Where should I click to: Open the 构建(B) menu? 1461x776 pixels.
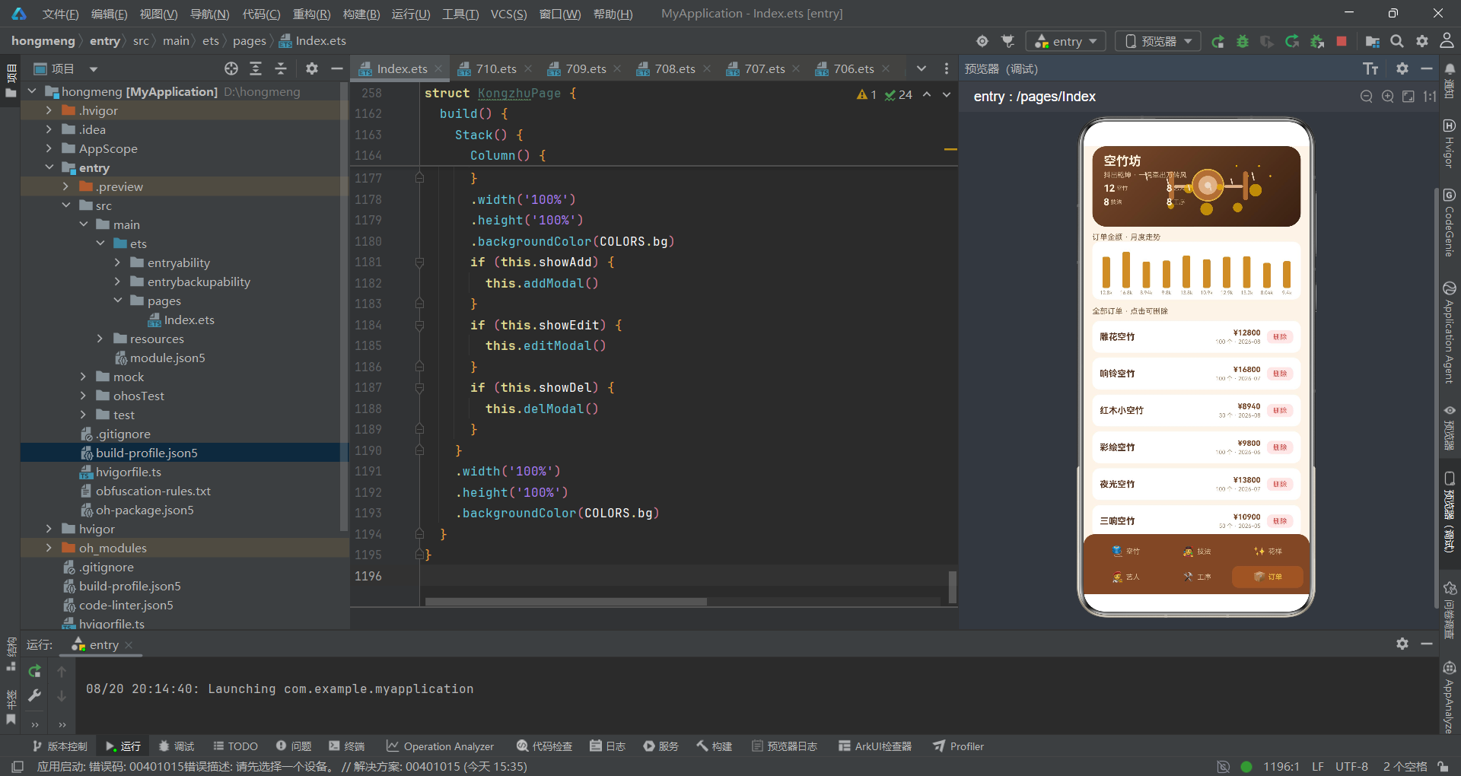[361, 14]
